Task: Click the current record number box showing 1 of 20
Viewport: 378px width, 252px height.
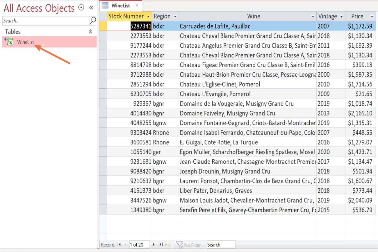Action: [x=139, y=244]
